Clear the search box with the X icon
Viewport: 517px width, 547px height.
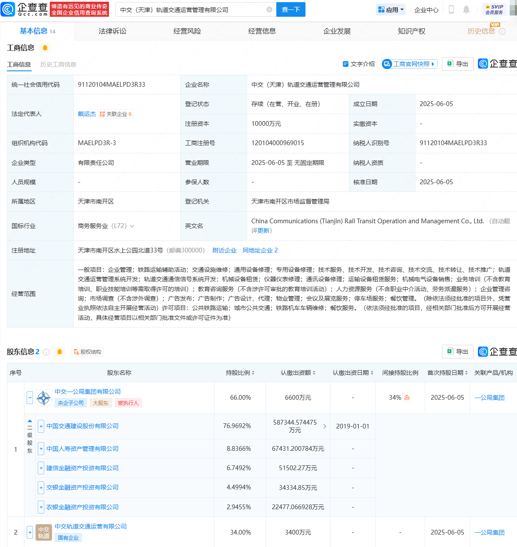click(x=269, y=9)
